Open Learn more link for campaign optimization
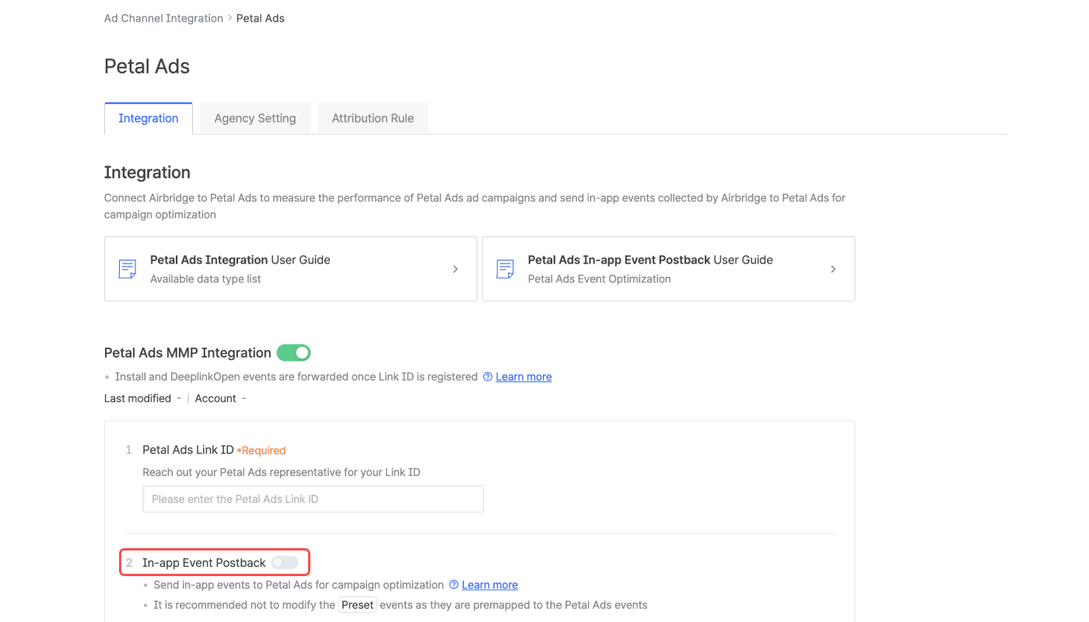Image resolution: width=1089 pixels, height=622 pixels. coord(489,585)
